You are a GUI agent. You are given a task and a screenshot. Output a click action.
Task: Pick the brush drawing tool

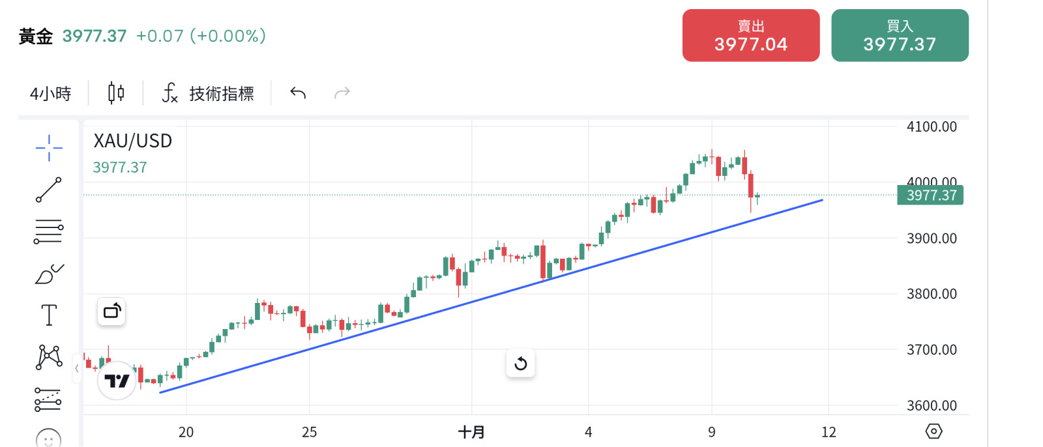pos(48,273)
